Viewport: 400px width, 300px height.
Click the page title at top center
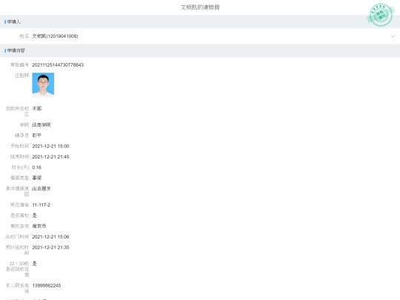click(200, 7)
